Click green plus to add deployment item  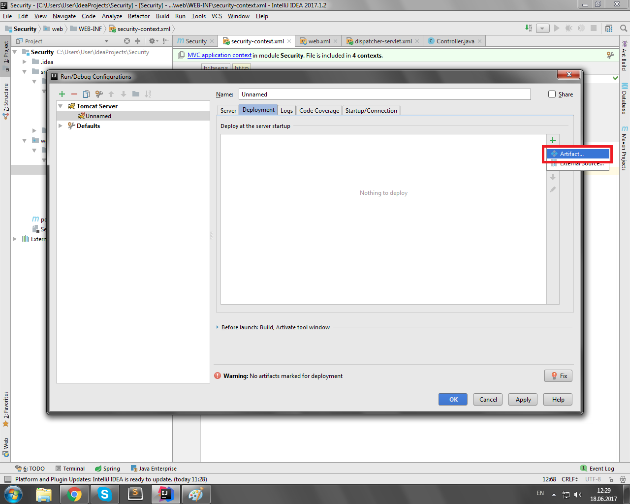(553, 140)
